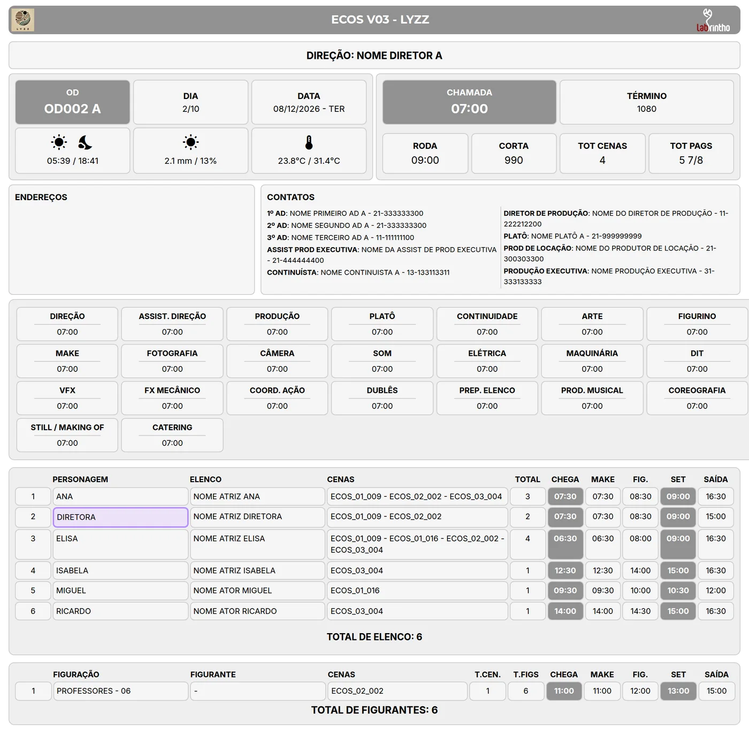Click the rain forecast sun icon above 2.1 mm
The width and height of the screenshot is (749, 730).
click(190, 142)
